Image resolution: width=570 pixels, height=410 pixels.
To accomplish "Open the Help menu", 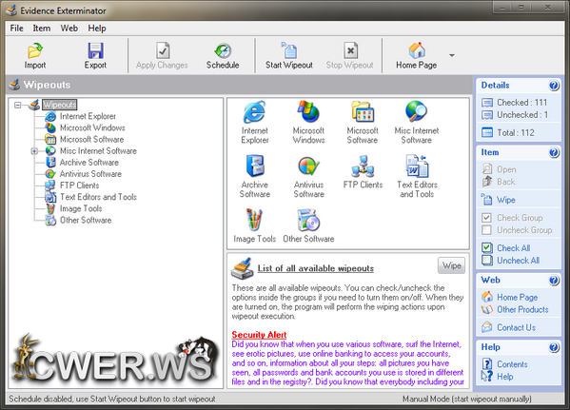I will coord(97,29).
